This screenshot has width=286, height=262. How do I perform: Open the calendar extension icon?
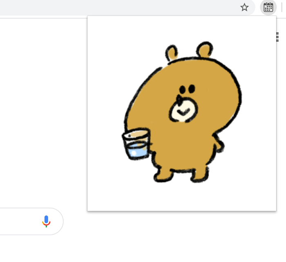pyautogui.click(x=268, y=8)
